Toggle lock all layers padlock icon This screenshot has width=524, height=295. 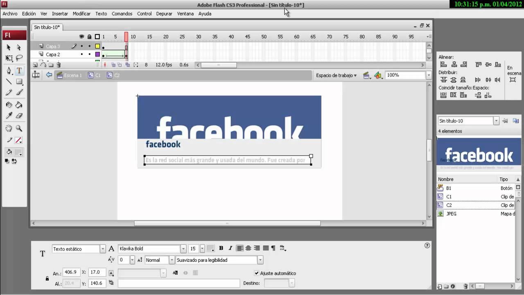click(89, 37)
